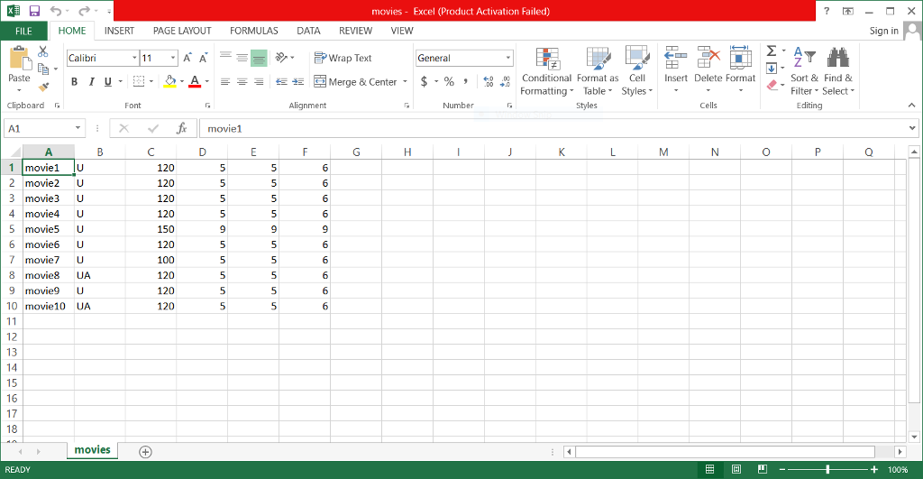The image size is (923, 479).
Task: Click the Fill Color paint bucket
Action: point(170,81)
